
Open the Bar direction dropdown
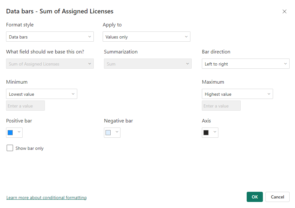coord(245,64)
